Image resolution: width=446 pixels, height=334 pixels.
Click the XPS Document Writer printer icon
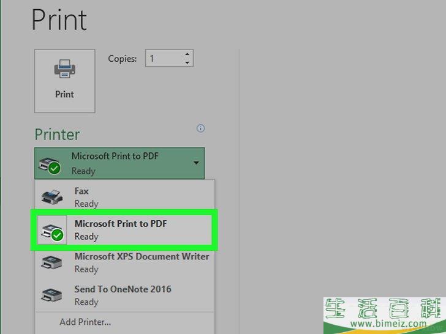51,262
